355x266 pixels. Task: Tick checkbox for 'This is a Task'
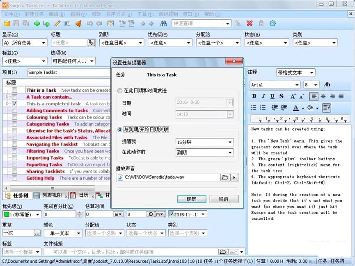click(x=14, y=90)
